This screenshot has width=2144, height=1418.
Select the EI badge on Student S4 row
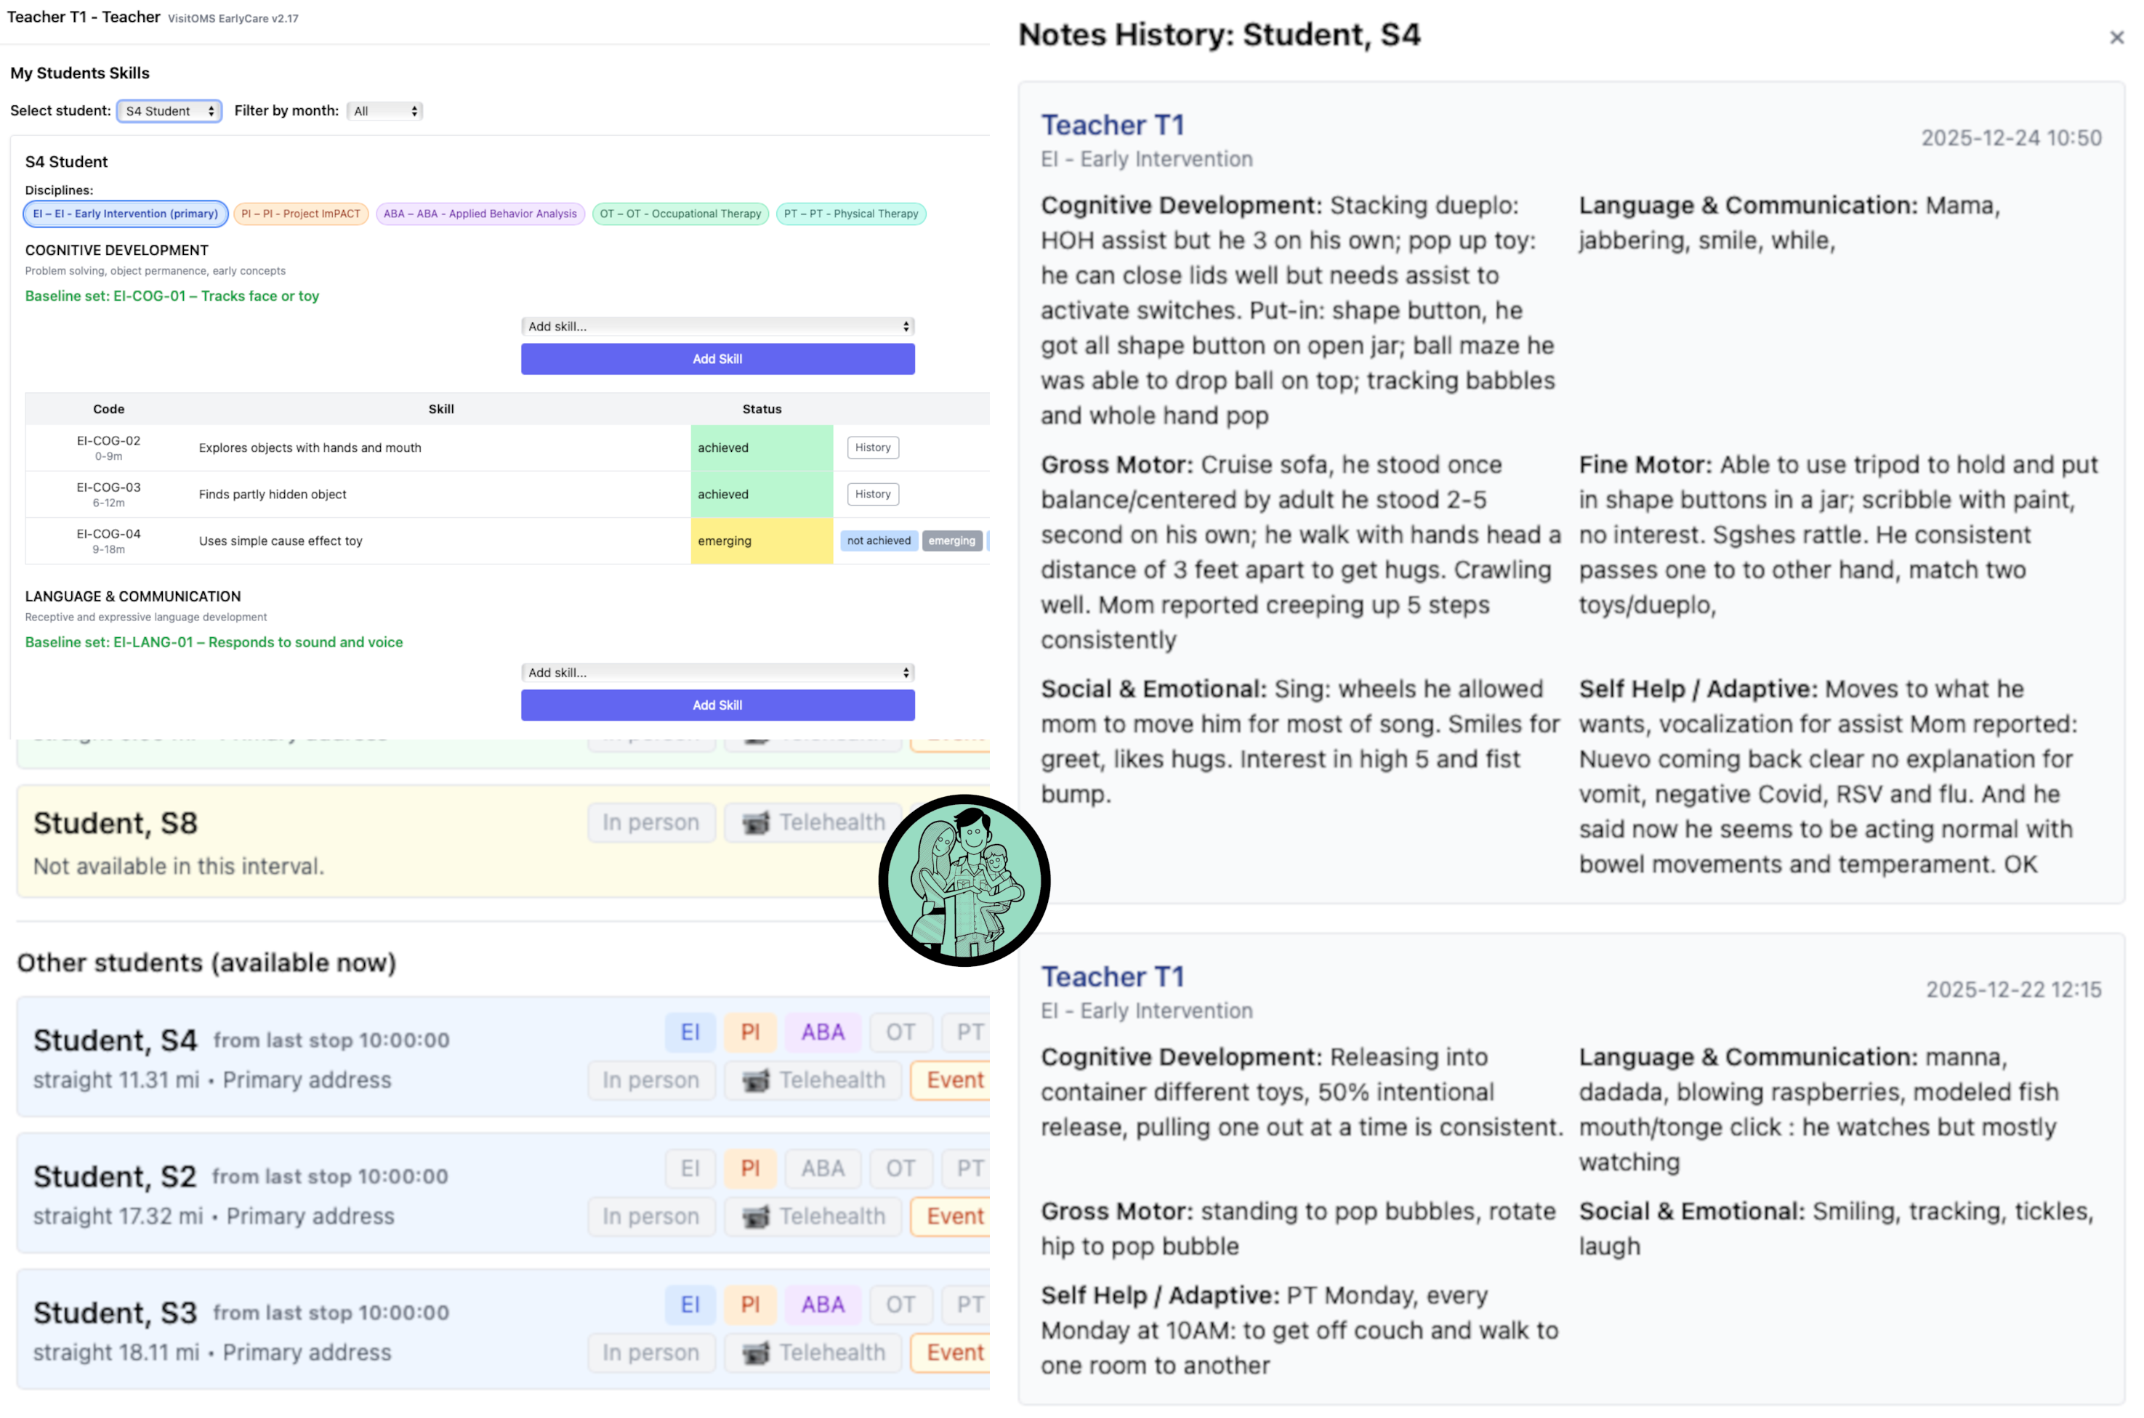pos(690,1032)
